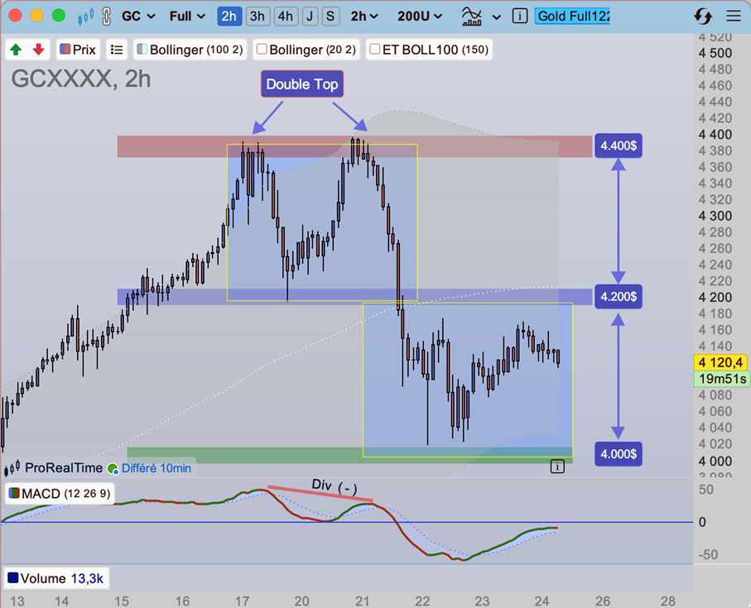The image size is (751, 608).
Task: Click the small info icon on the chart
Action: [557, 467]
